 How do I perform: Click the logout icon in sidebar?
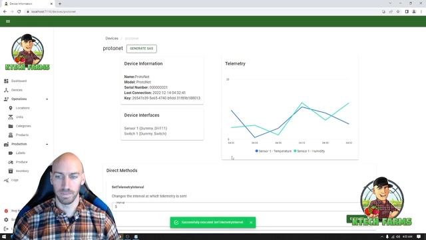[6, 229]
